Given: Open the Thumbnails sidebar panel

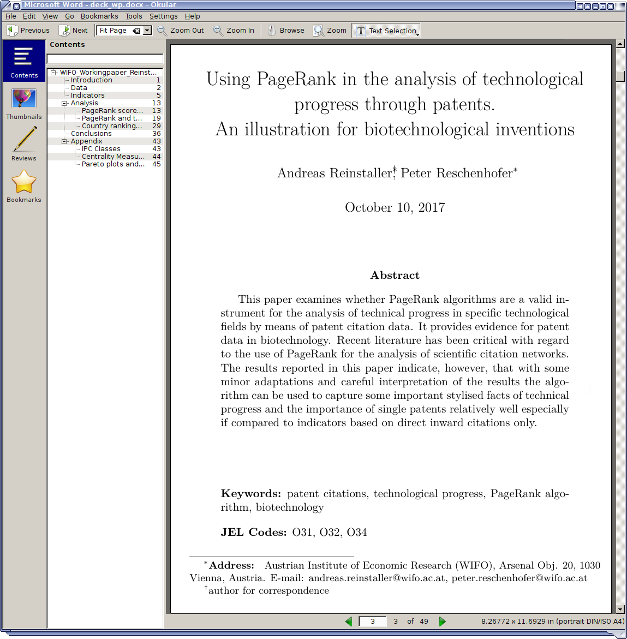Looking at the screenshot, I should point(24,104).
